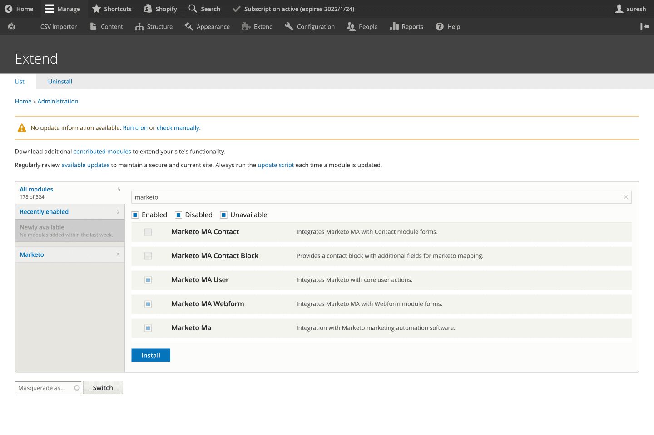Switch to the Uninstall tab
Image resolution: width=654 pixels, height=435 pixels.
pyautogui.click(x=60, y=82)
